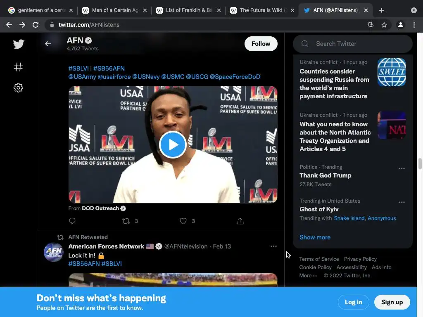Reply to the video tweet

coord(72,221)
